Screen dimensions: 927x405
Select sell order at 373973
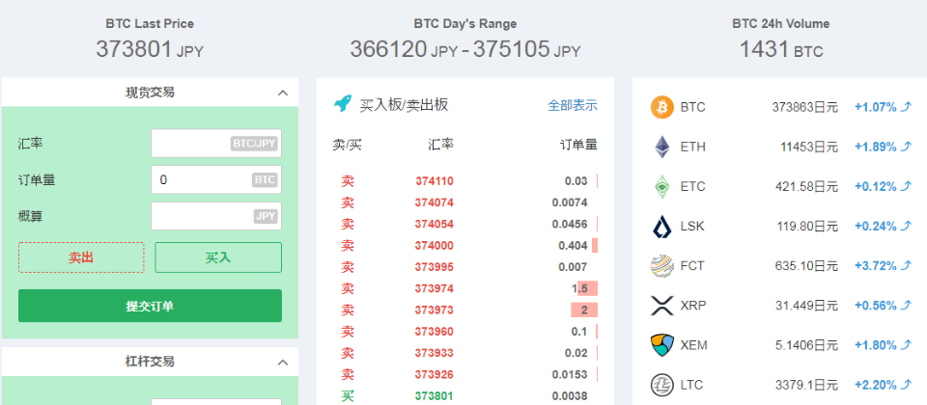[x=465, y=310]
